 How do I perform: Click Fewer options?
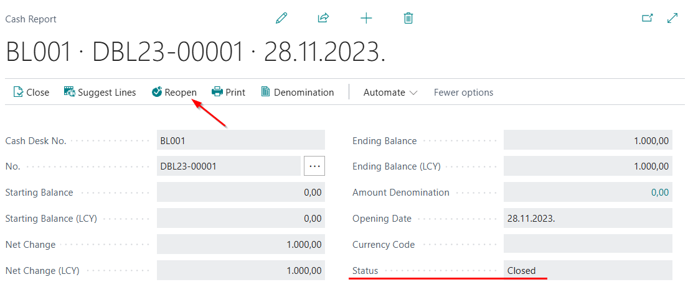tap(464, 93)
